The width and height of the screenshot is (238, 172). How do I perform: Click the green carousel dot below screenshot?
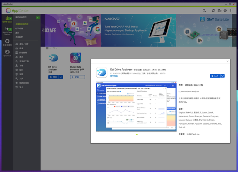click(137, 135)
